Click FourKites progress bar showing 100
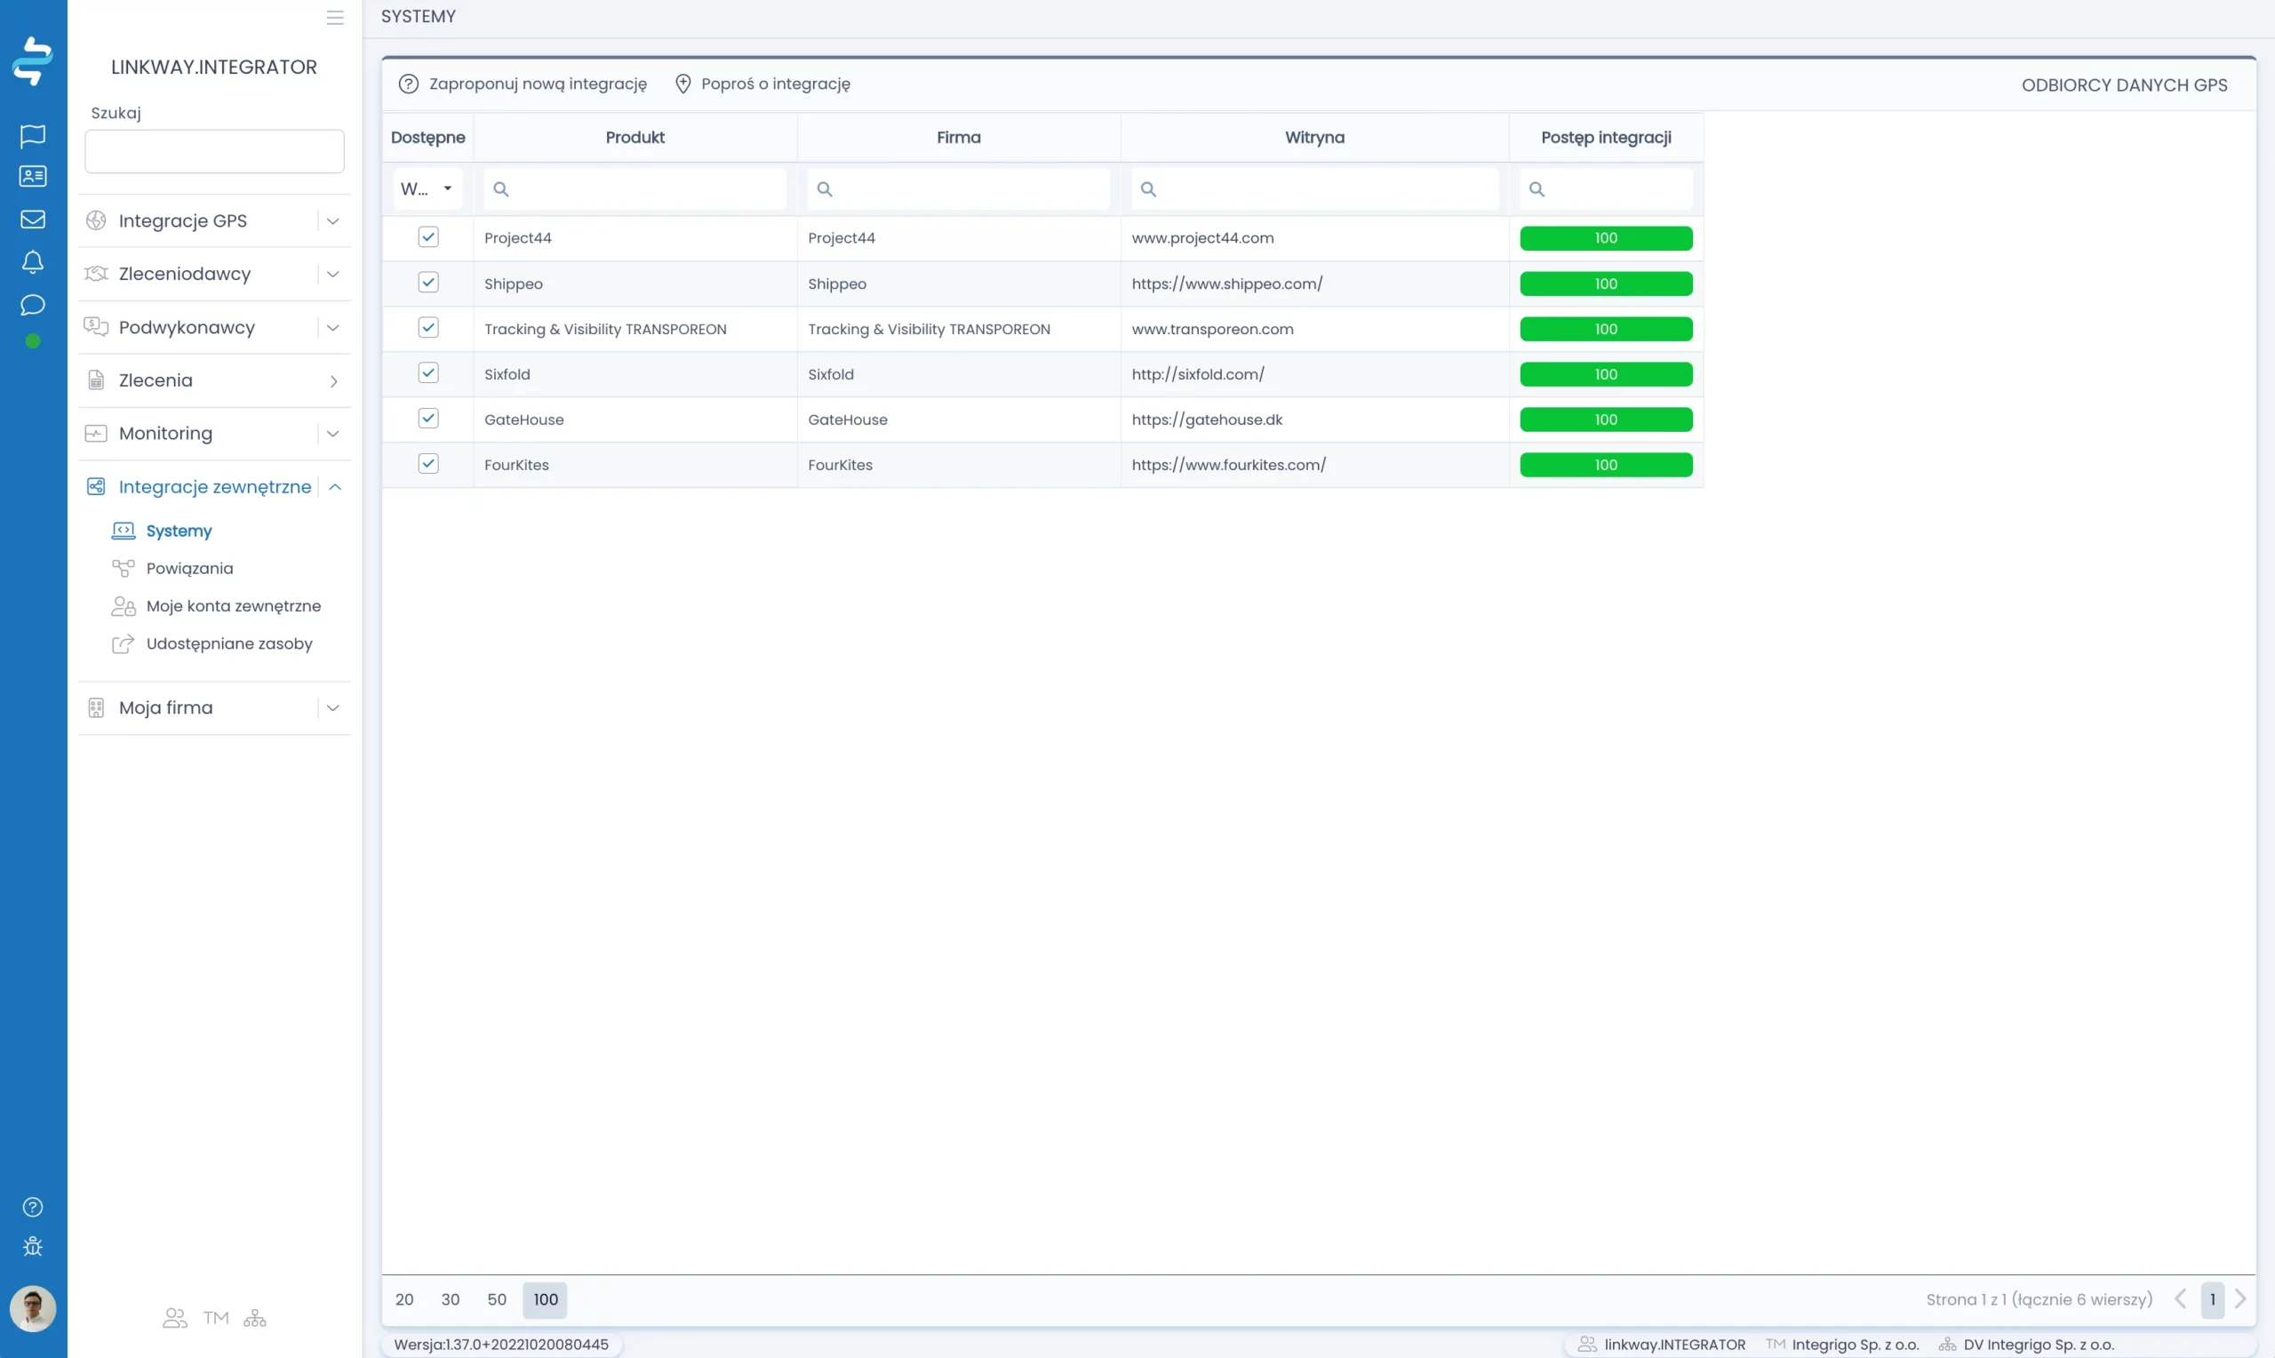This screenshot has height=1358, width=2275. coord(1607,465)
